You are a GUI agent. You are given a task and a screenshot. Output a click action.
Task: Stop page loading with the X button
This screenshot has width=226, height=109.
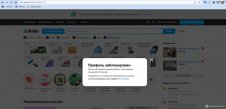[11, 2]
